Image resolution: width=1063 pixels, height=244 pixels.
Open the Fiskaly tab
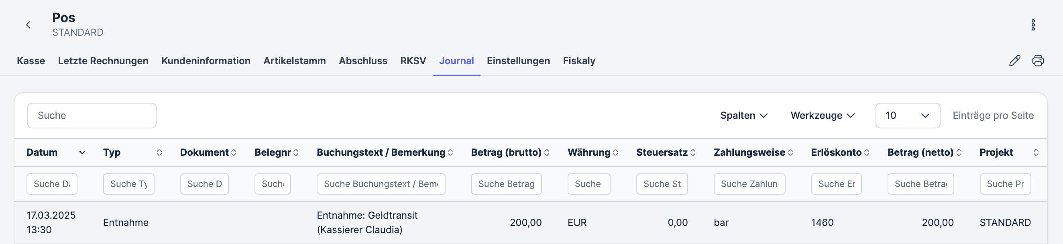(578, 61)
